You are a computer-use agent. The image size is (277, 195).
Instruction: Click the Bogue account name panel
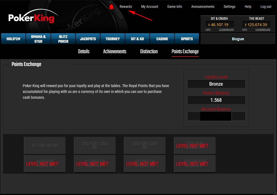pyautogui.click(x=238, y=39)
